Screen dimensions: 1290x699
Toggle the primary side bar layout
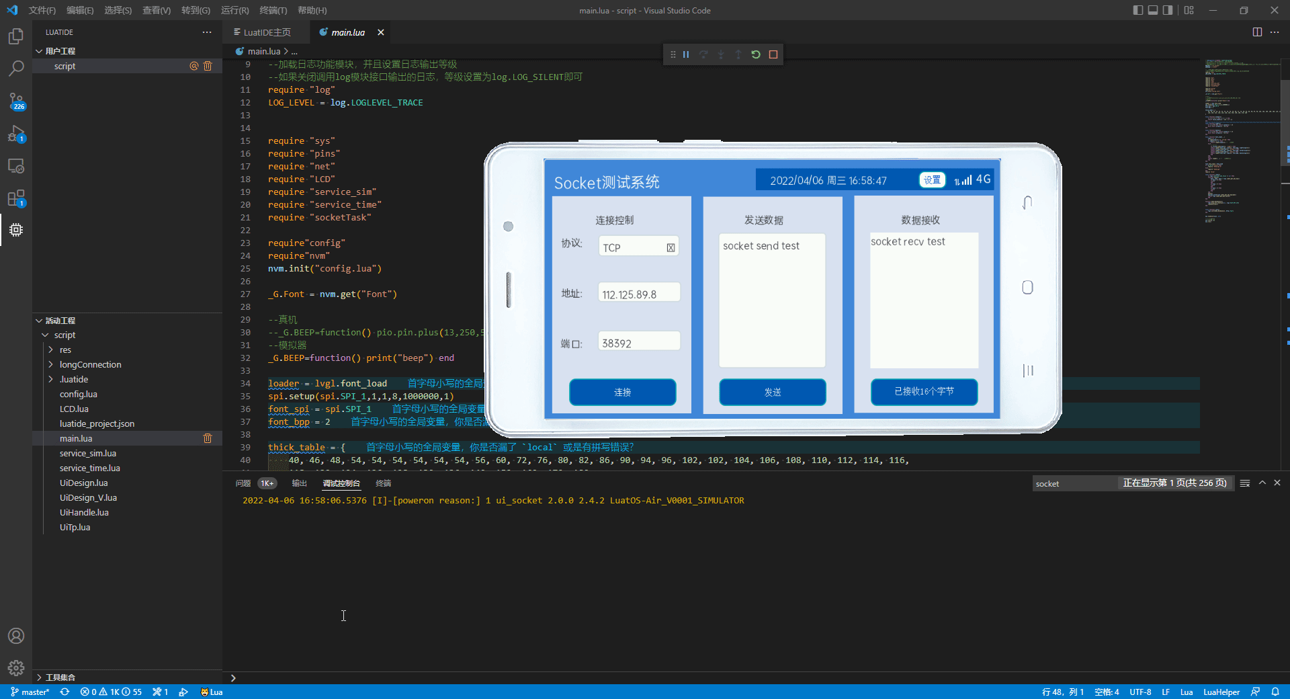pyautogui.click(x=1137, y=10)
